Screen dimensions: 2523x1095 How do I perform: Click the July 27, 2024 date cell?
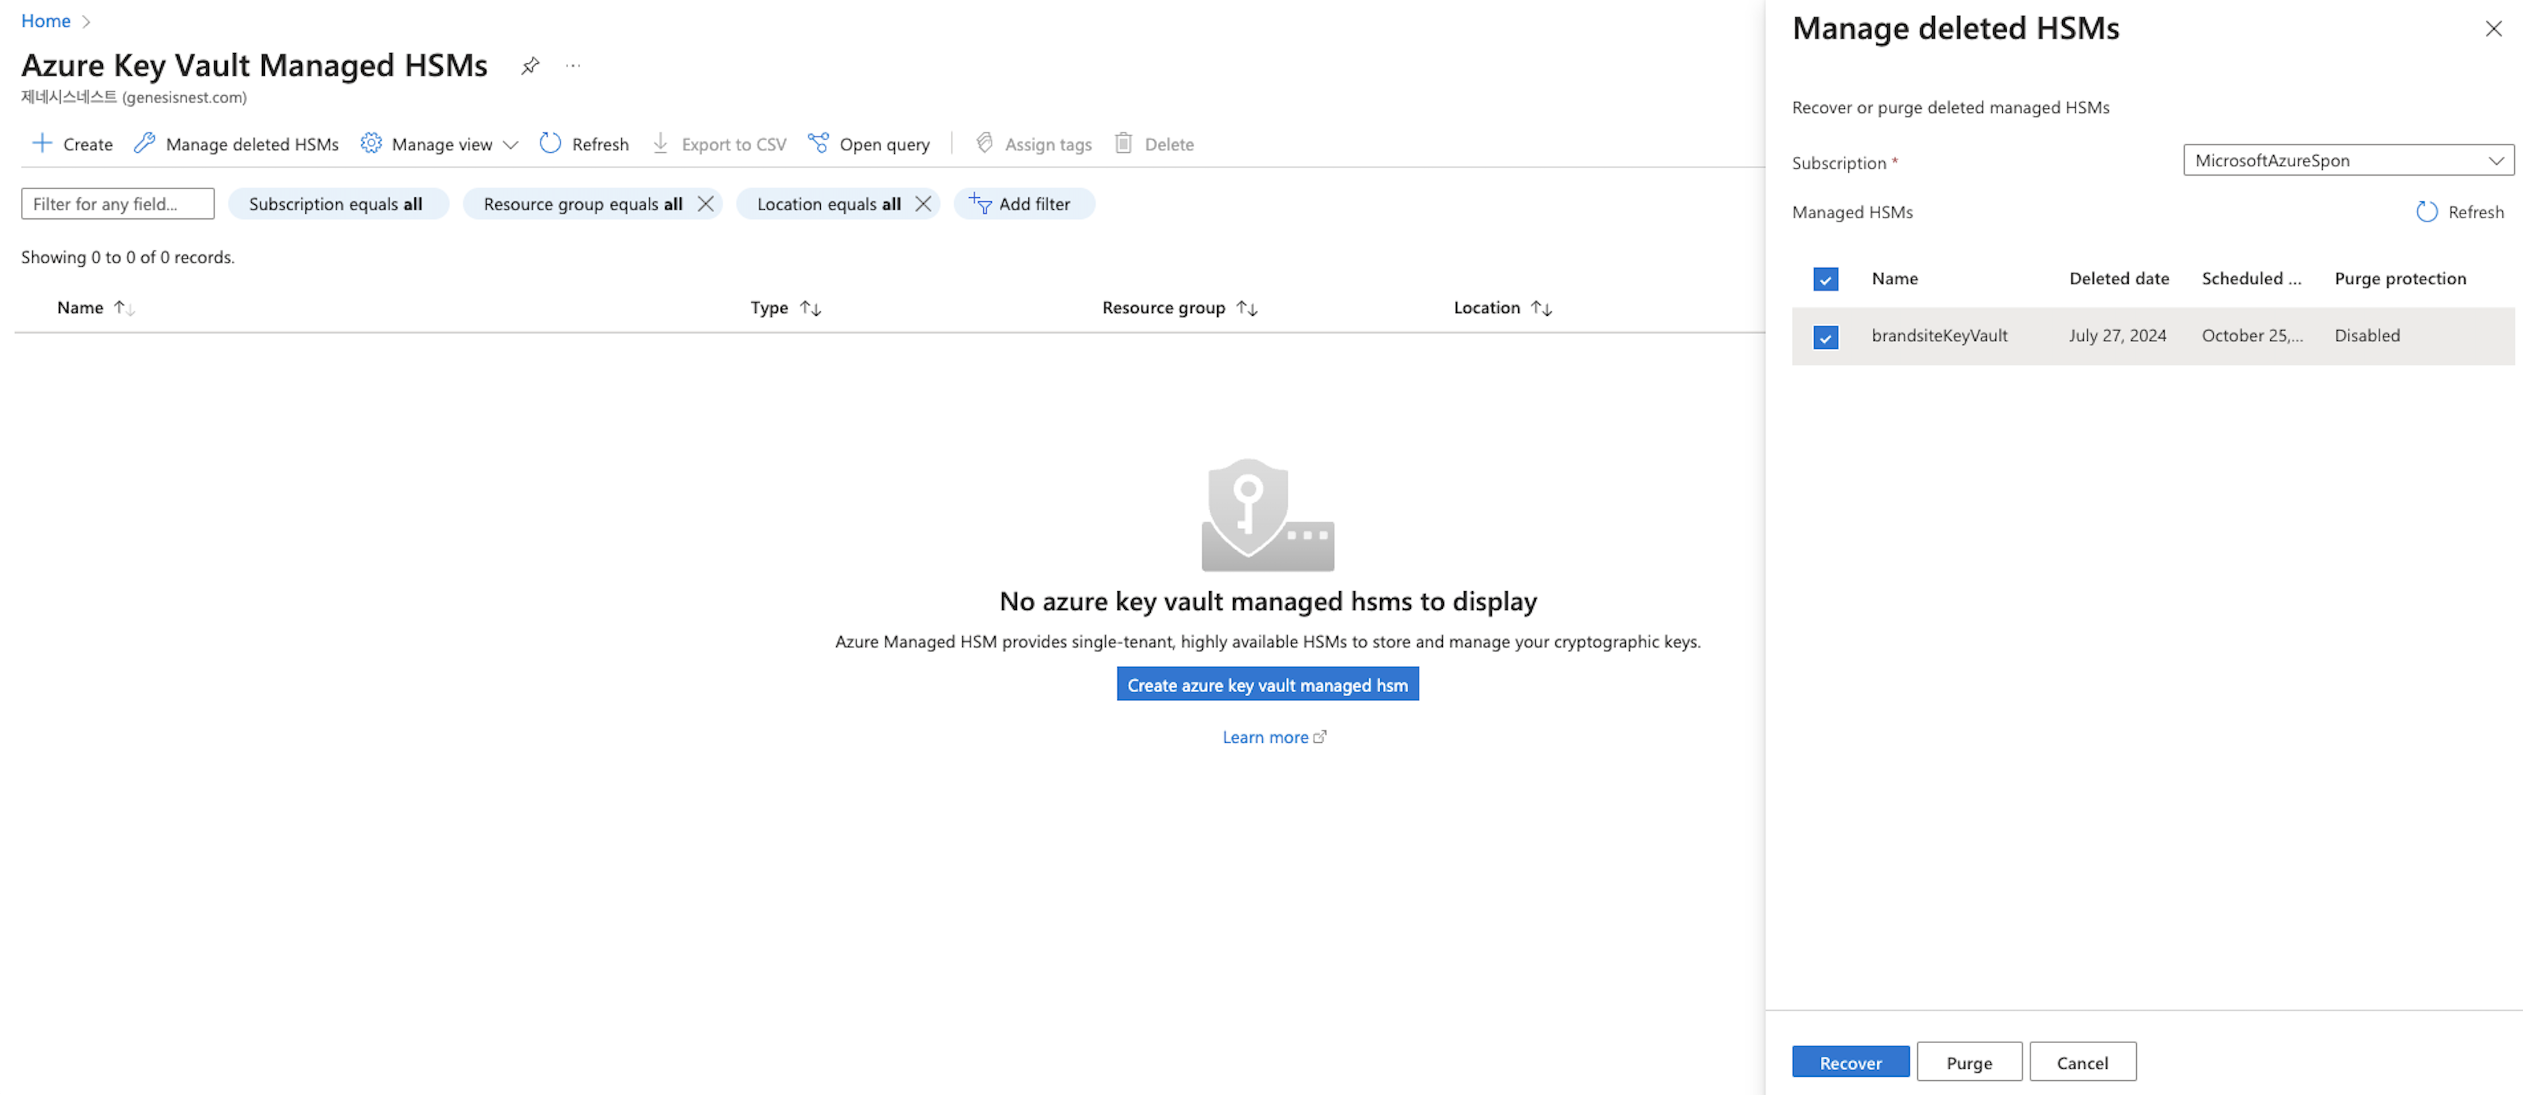[2117, 335]
